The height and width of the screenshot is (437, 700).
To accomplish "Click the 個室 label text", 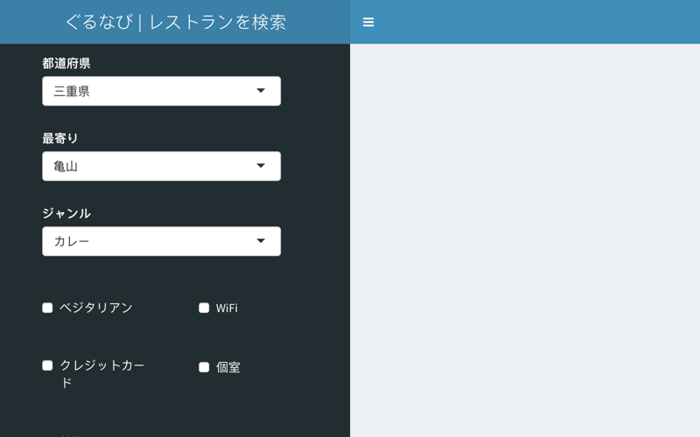I will click(x=228, y=367).
